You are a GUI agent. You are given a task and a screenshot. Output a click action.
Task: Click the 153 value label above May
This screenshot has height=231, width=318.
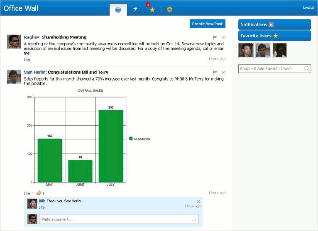click(x=50, y=136)
